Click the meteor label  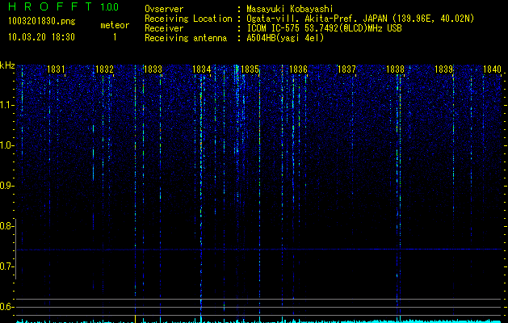pos(115,25)
